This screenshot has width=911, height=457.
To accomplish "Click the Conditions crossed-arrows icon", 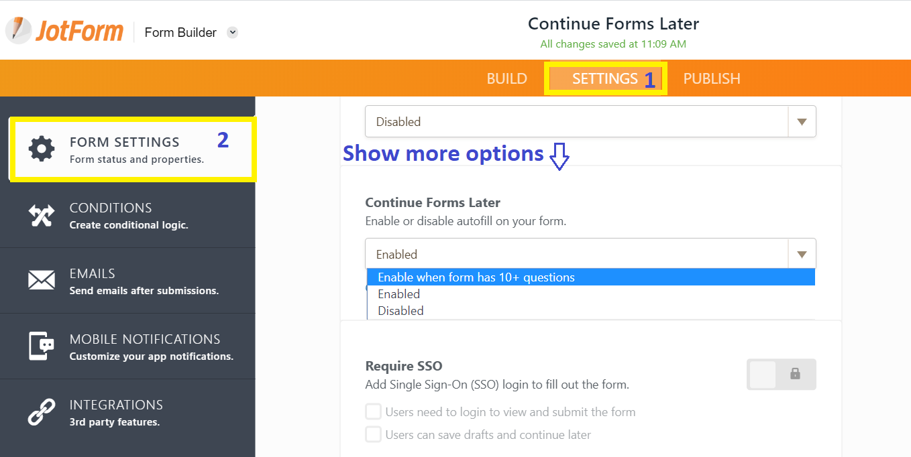I will tap(42, 215).
